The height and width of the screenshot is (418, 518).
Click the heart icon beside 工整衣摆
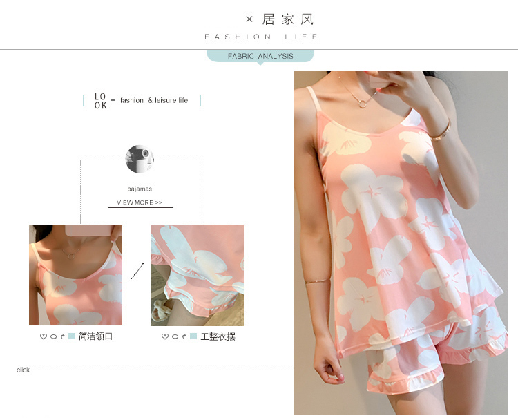tap(165, 336)
